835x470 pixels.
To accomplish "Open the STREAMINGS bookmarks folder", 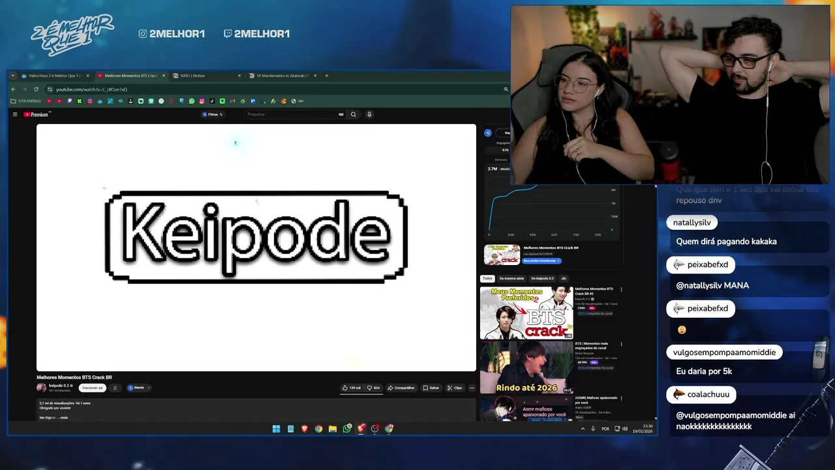I will 25,101.
